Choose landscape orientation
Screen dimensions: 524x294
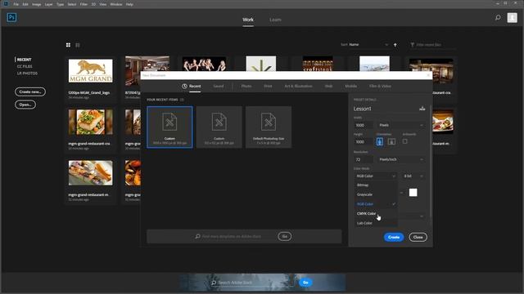[x=391, y=141]
